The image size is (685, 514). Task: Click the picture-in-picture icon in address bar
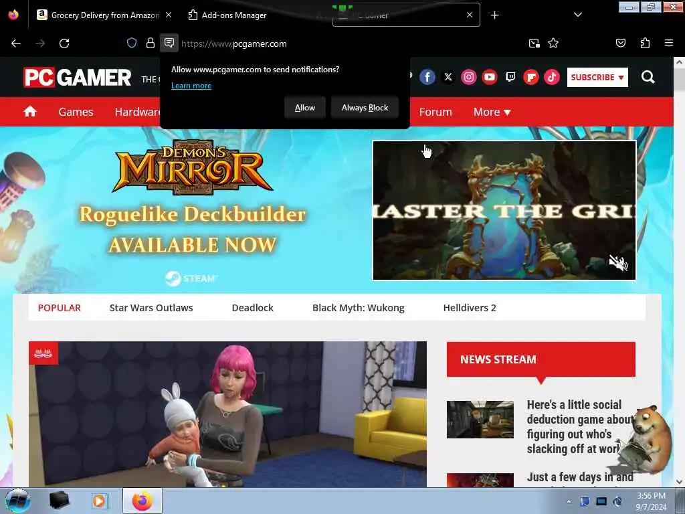pyautogui.click(x=534, y=44)
